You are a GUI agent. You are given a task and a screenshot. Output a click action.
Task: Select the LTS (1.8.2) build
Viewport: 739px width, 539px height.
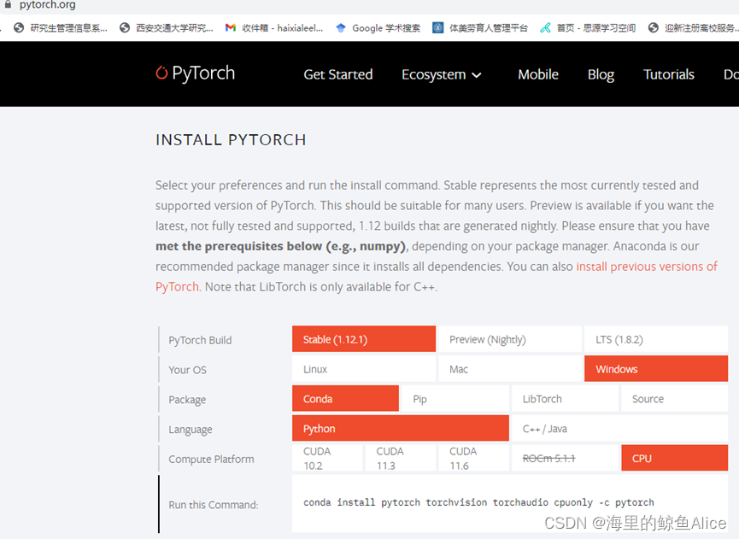[x=656, y=339]
